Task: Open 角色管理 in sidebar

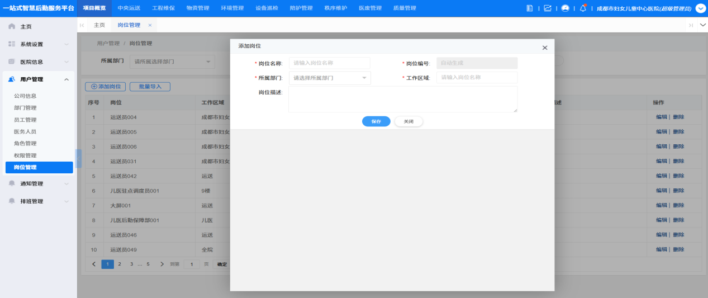Action: 25,144
